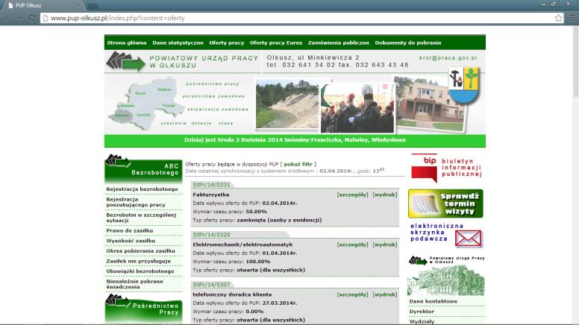Click the county map of Olkusz
Viewport: 579px width, 325px height.
pos(146,104)
